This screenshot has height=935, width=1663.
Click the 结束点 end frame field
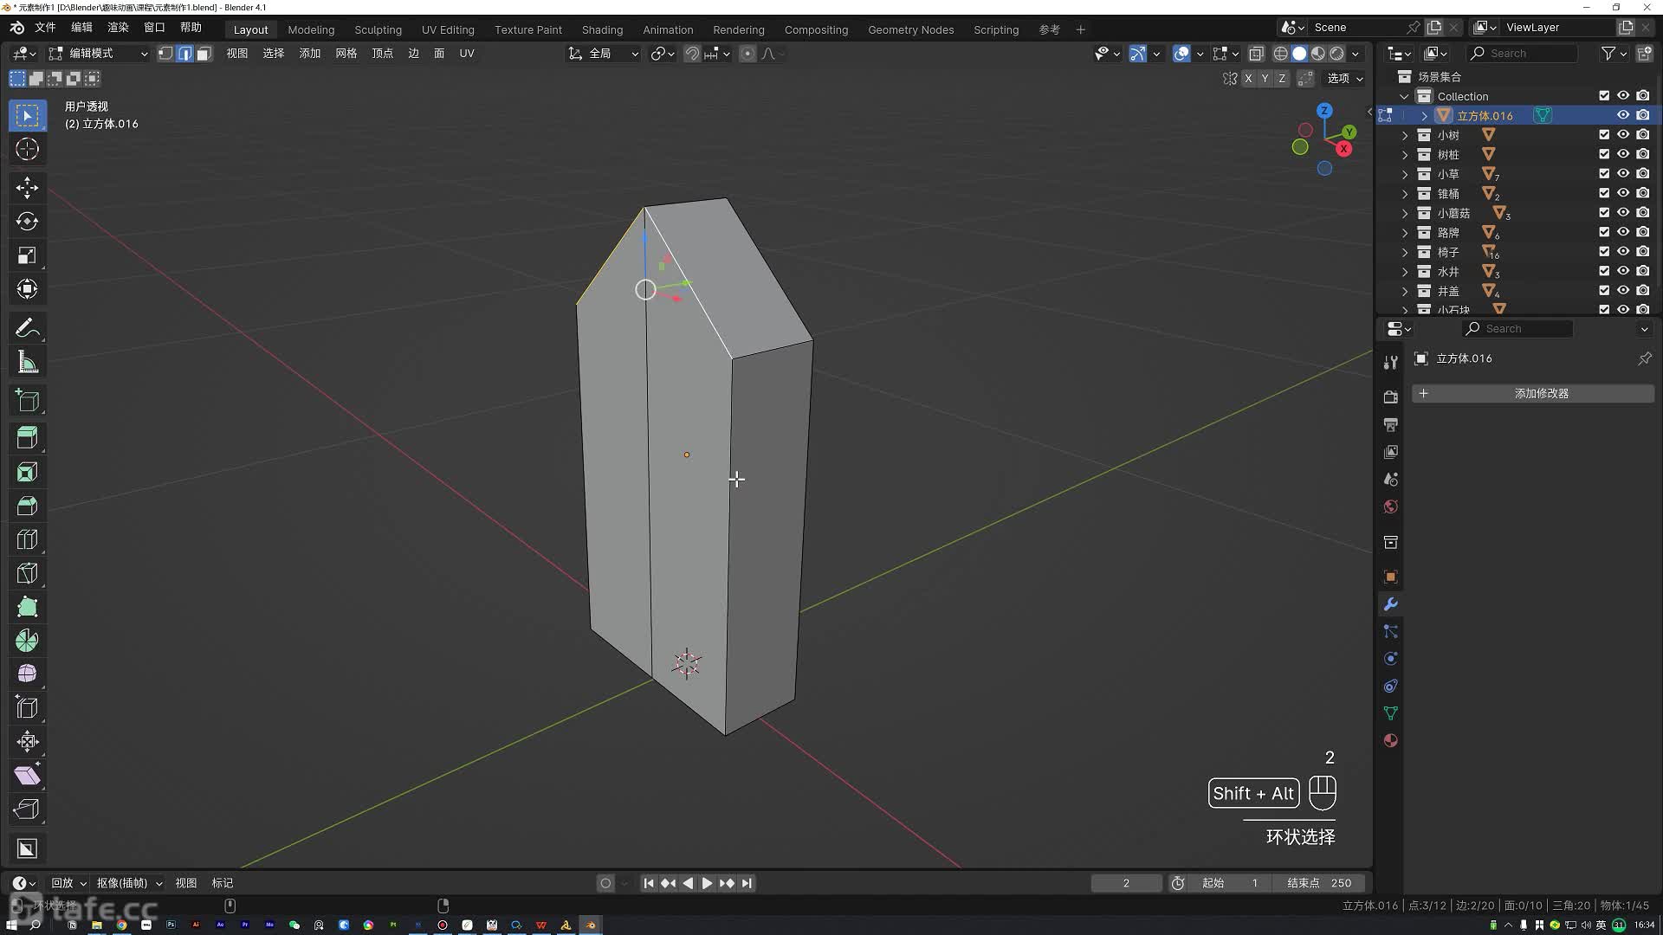click(x=1319, y=883)
